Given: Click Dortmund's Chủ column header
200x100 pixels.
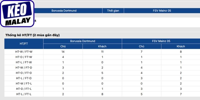Looking at the screenshot, I should pos(63,46).
